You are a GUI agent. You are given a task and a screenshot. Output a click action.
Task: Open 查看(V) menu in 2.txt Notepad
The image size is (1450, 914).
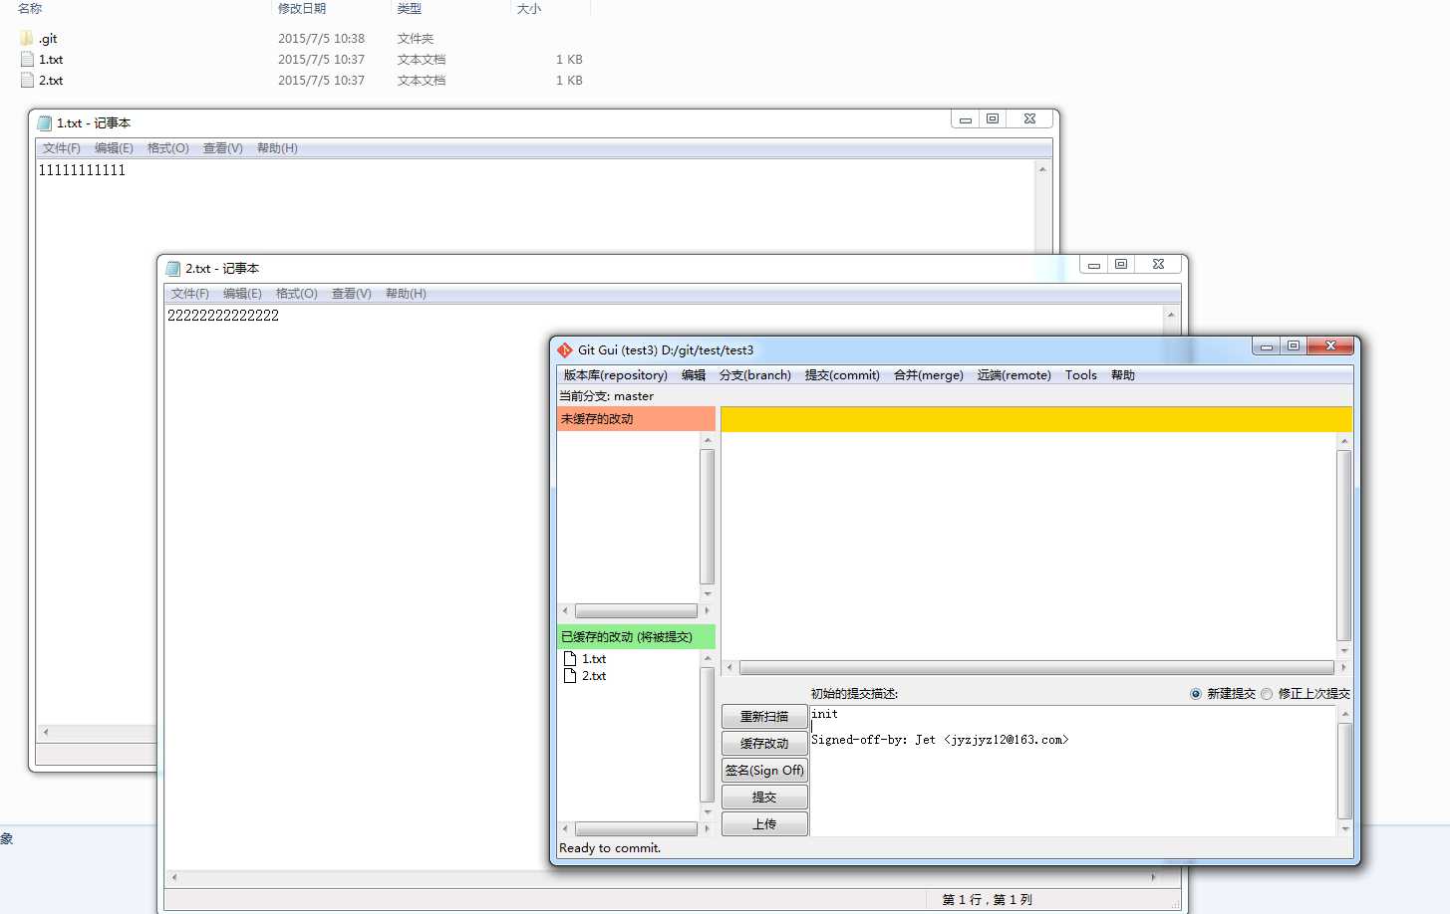tap(352, 294)
